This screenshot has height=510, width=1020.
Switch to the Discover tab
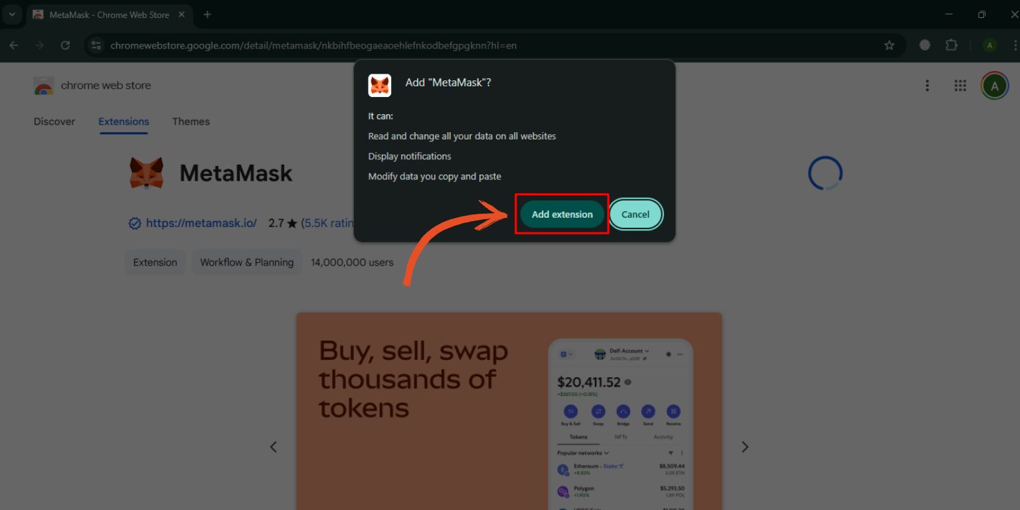point(54,122)
